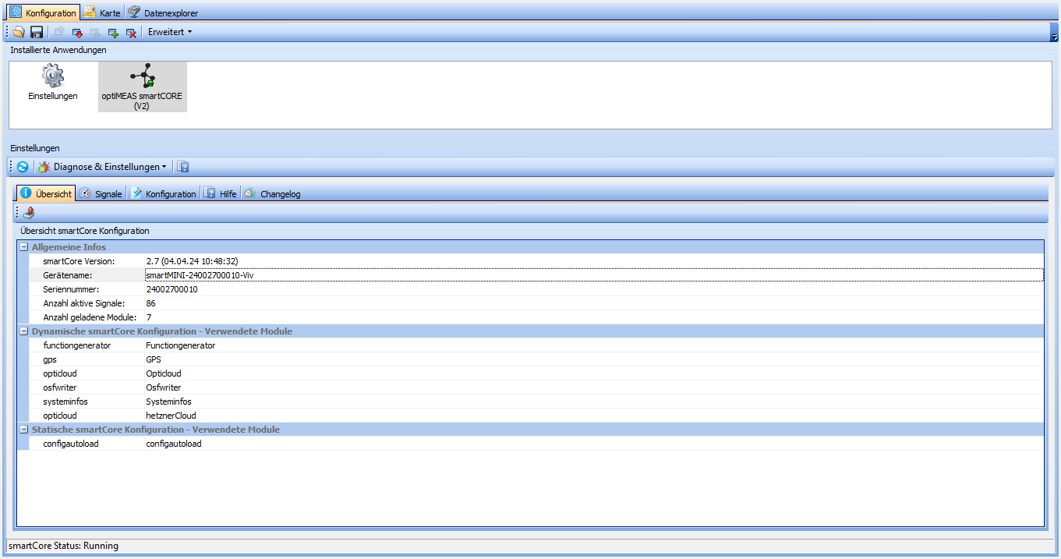Open the Hilfe tab
The height and width of the screenshot is (559, 1061).
[221, 193]
